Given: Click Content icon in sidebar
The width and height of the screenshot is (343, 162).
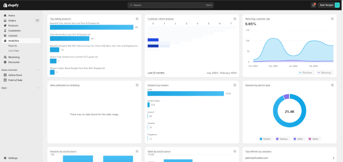Looking at the screenshot, I should (x=5, y=36).
